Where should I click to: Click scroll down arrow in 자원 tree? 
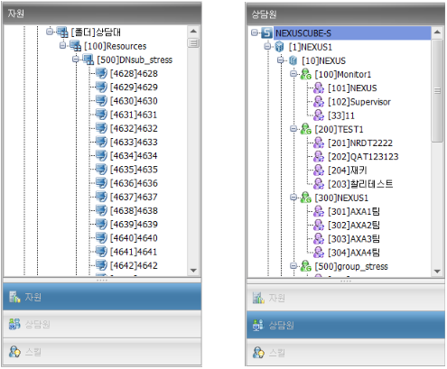[193, 270]
